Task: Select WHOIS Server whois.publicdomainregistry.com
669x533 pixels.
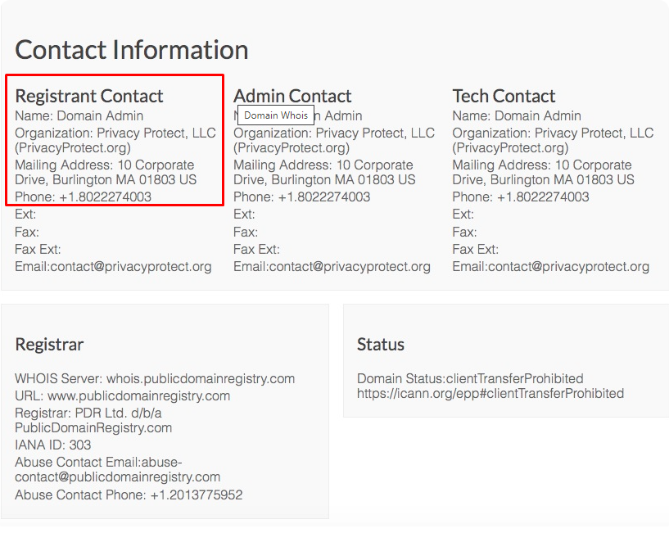Action: pos(155,378)
